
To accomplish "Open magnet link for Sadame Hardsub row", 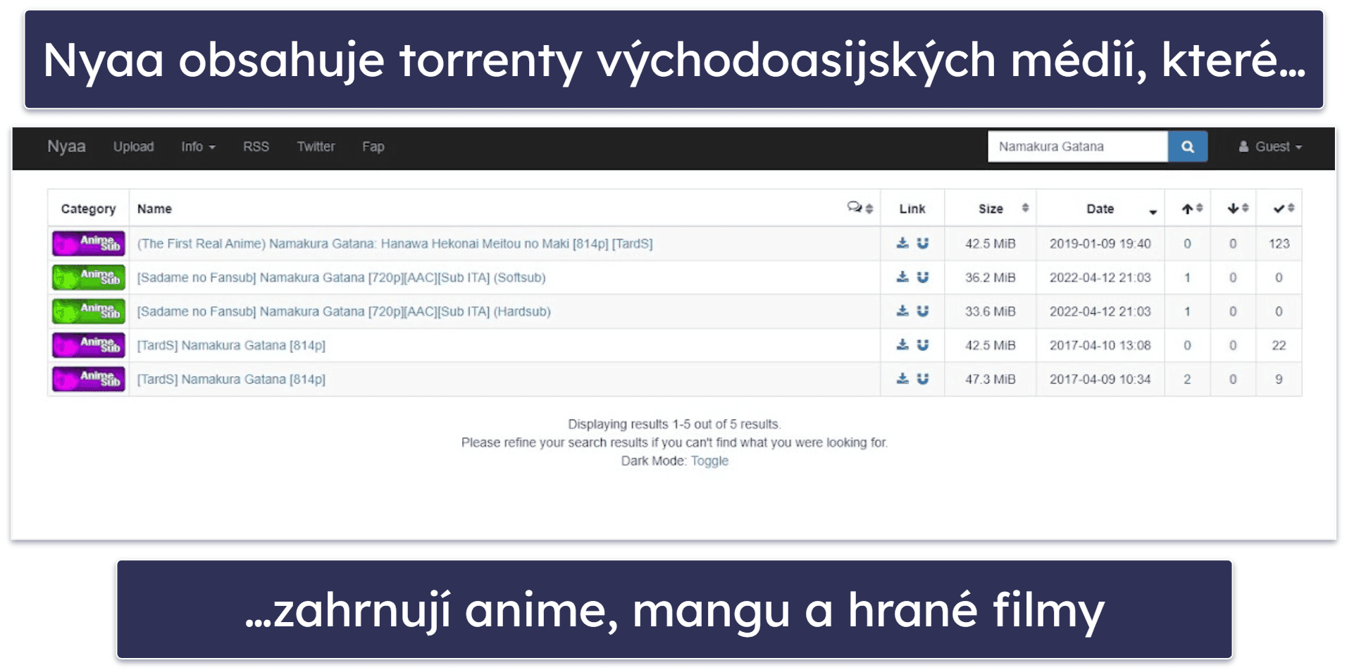I will point(922,311).
